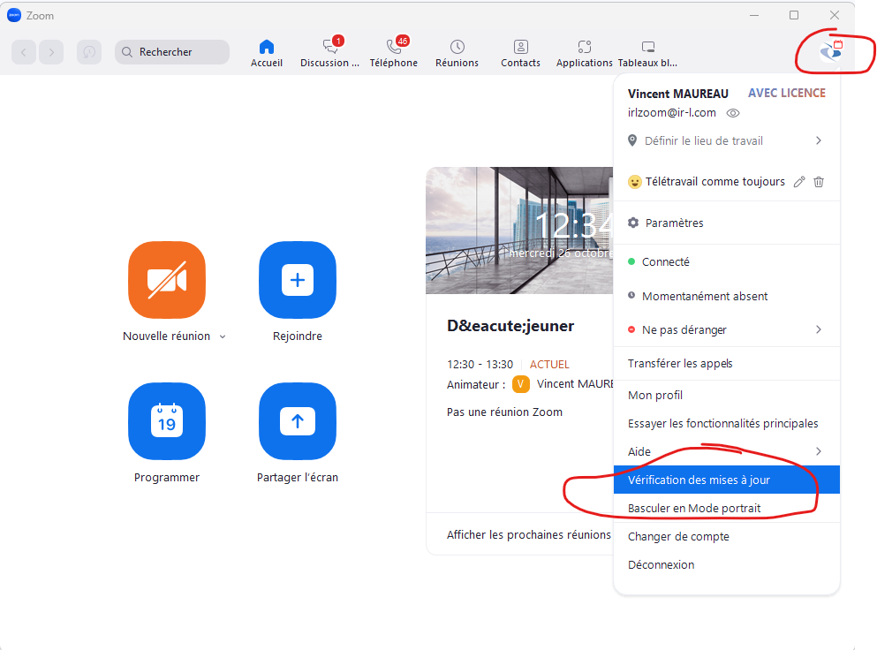Click Partager l'écran upload icon
The image size is (877, 650).
click(298, 420)
